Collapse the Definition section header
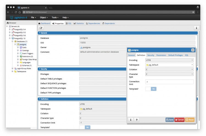This screenshot has height=136, width=206. point(82,99)
